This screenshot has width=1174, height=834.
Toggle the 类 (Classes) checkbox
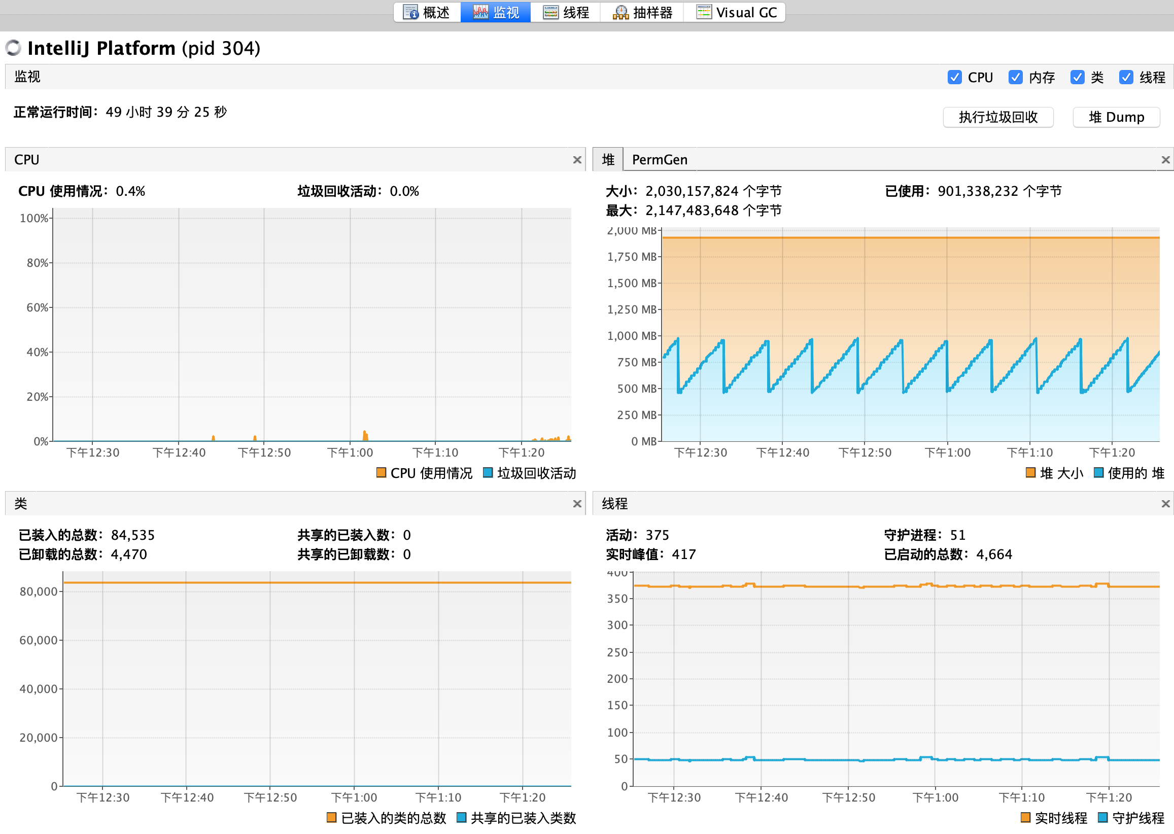[1077, 77]
